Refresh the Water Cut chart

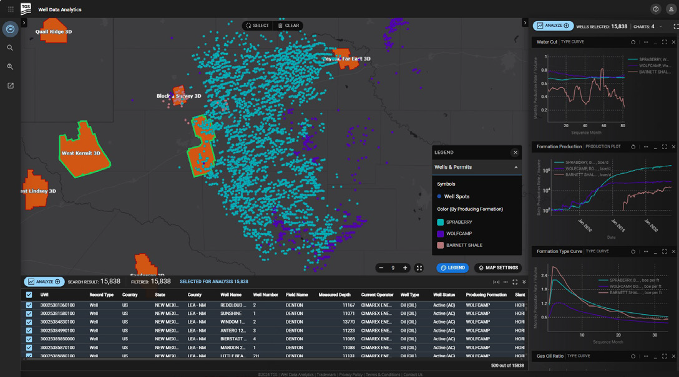pyautogui.click(x=632, y=42)
